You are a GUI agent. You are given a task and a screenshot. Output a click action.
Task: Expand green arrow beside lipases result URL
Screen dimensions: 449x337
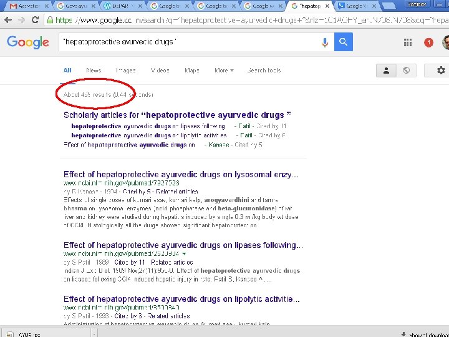[185, 253]
